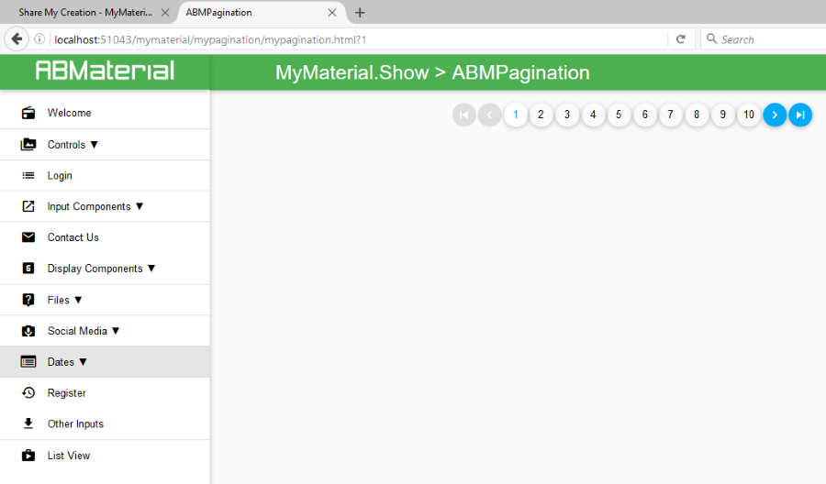Click the browser address bar URL
The height and width of the screenshot is (484, 826).
tap(210, 39)
